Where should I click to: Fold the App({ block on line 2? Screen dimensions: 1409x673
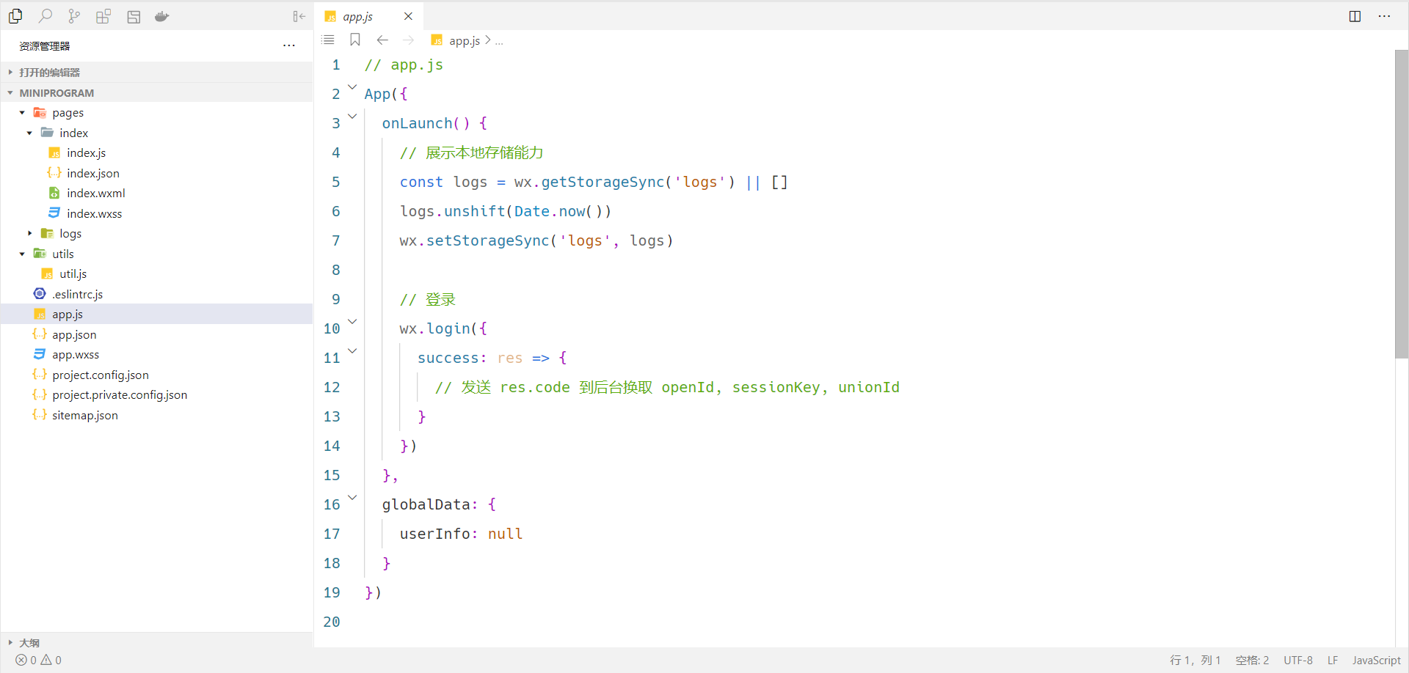[352, 87]
